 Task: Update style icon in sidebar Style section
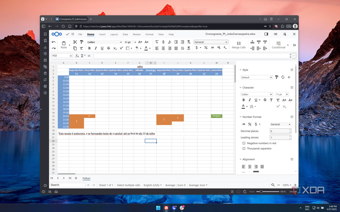283,77
